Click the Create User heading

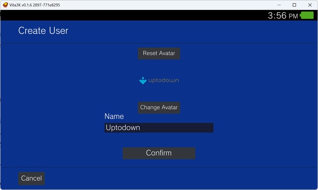coord(43,31)
